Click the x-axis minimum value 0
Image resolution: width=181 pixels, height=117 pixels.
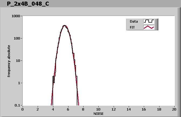pyautogui.click(x=23, y=109)
